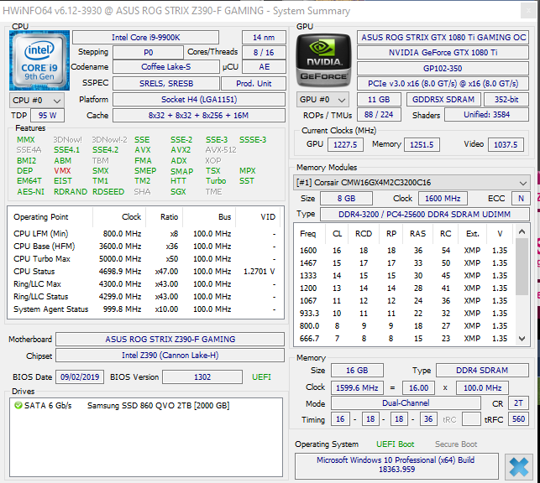Click the cache 8x32 + 8x32 + 8x256 + 16M field
Viewport: 540px width, 483px height.
tap(199, 116)
